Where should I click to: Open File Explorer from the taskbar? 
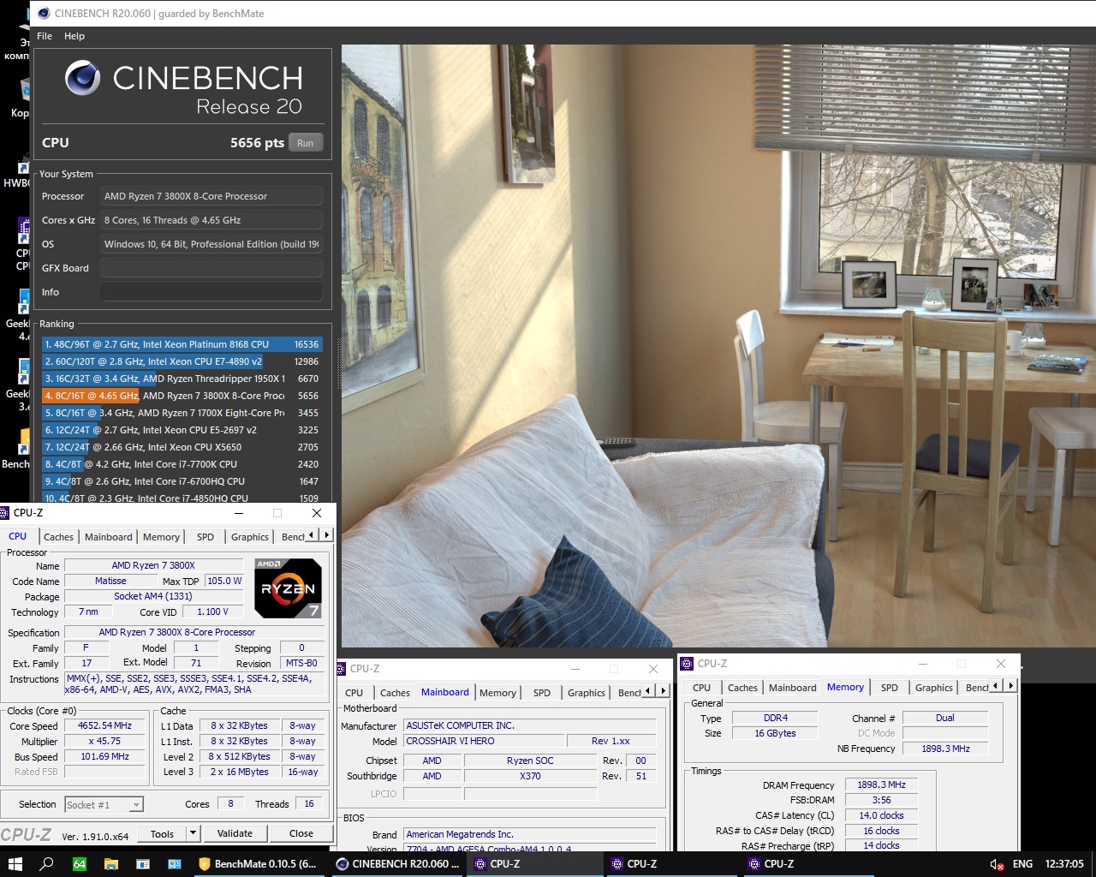(110, 863)
